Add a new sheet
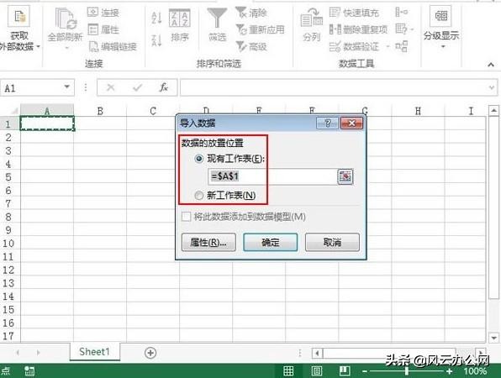The height and width of the screenshot is (378, 501). [150, 353]
